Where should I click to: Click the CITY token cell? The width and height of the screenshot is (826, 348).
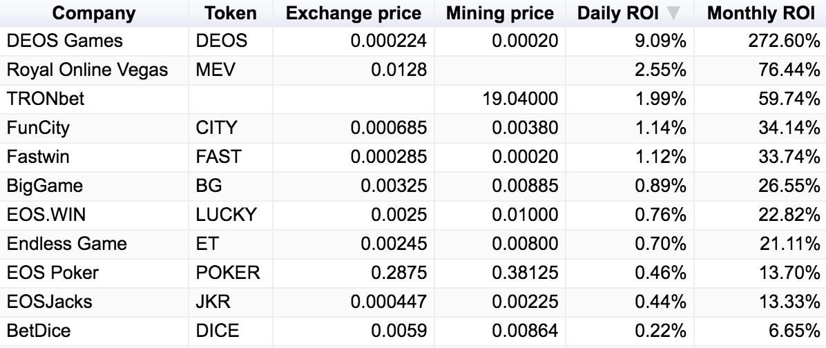tap(216, 128)
